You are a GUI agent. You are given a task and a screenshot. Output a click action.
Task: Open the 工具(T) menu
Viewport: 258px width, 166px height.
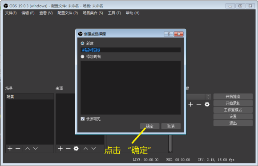114,13
